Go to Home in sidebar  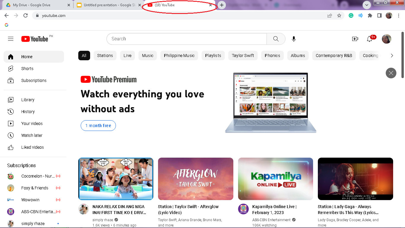(x=34, y=57)
